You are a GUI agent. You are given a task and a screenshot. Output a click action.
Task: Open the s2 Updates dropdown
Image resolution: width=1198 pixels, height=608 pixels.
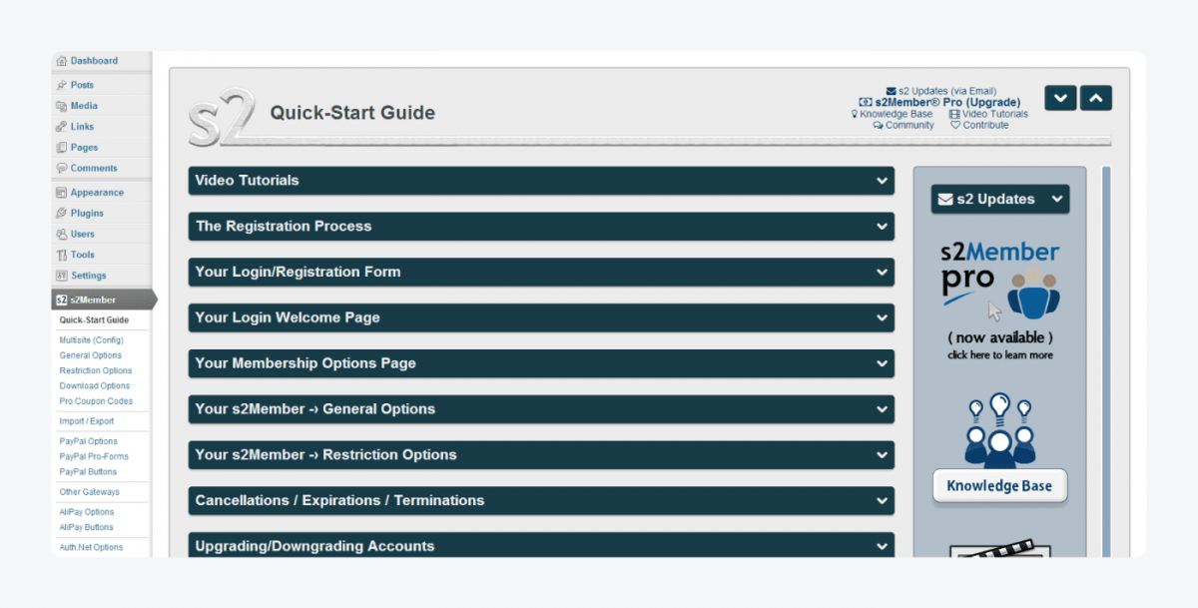point(998,199)
